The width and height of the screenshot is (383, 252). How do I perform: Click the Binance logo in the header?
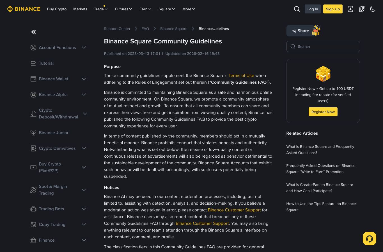click(x=24, y=9)
